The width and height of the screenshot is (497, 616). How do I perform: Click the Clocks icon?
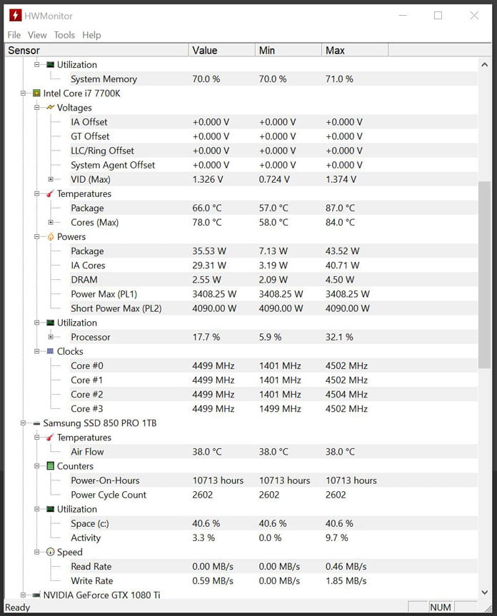coord(50,351)
